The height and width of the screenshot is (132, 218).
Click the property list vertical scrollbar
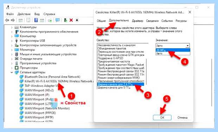click(x=147, y=72)
